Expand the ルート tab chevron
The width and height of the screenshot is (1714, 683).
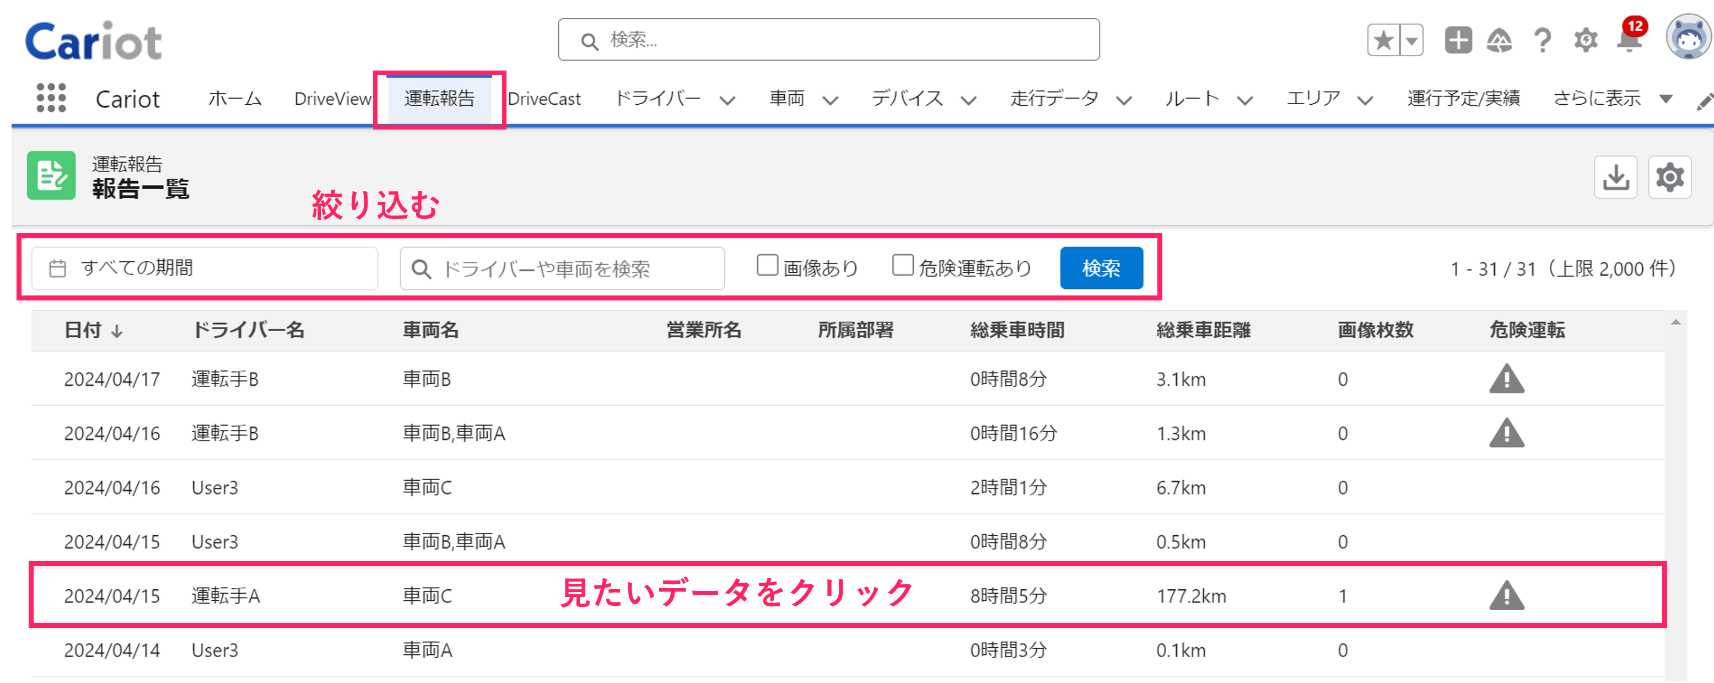(1244, 100)
